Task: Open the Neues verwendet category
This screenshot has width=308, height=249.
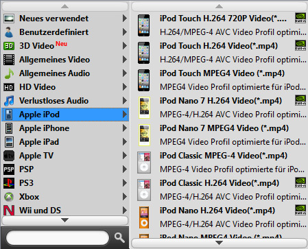Action: pos(65,19)
